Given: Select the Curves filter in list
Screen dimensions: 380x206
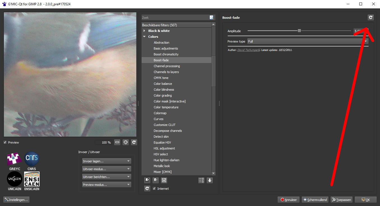Looking at the screenshot, I should point(158,119).
